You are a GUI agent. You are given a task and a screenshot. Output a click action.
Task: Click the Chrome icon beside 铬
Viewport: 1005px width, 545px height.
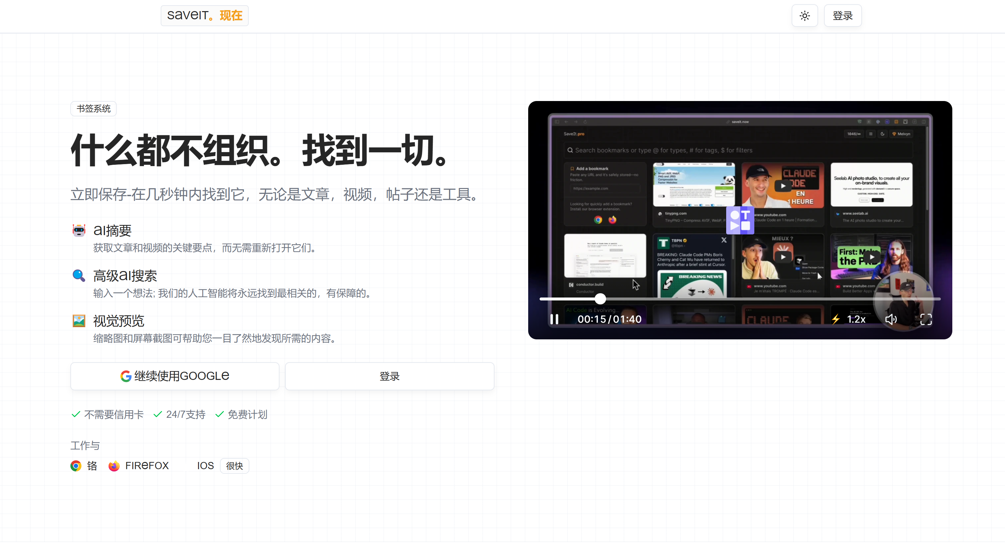[x=76, y=466]
